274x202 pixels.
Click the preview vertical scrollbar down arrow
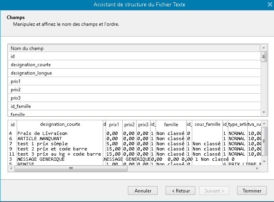tap(263, 162)
